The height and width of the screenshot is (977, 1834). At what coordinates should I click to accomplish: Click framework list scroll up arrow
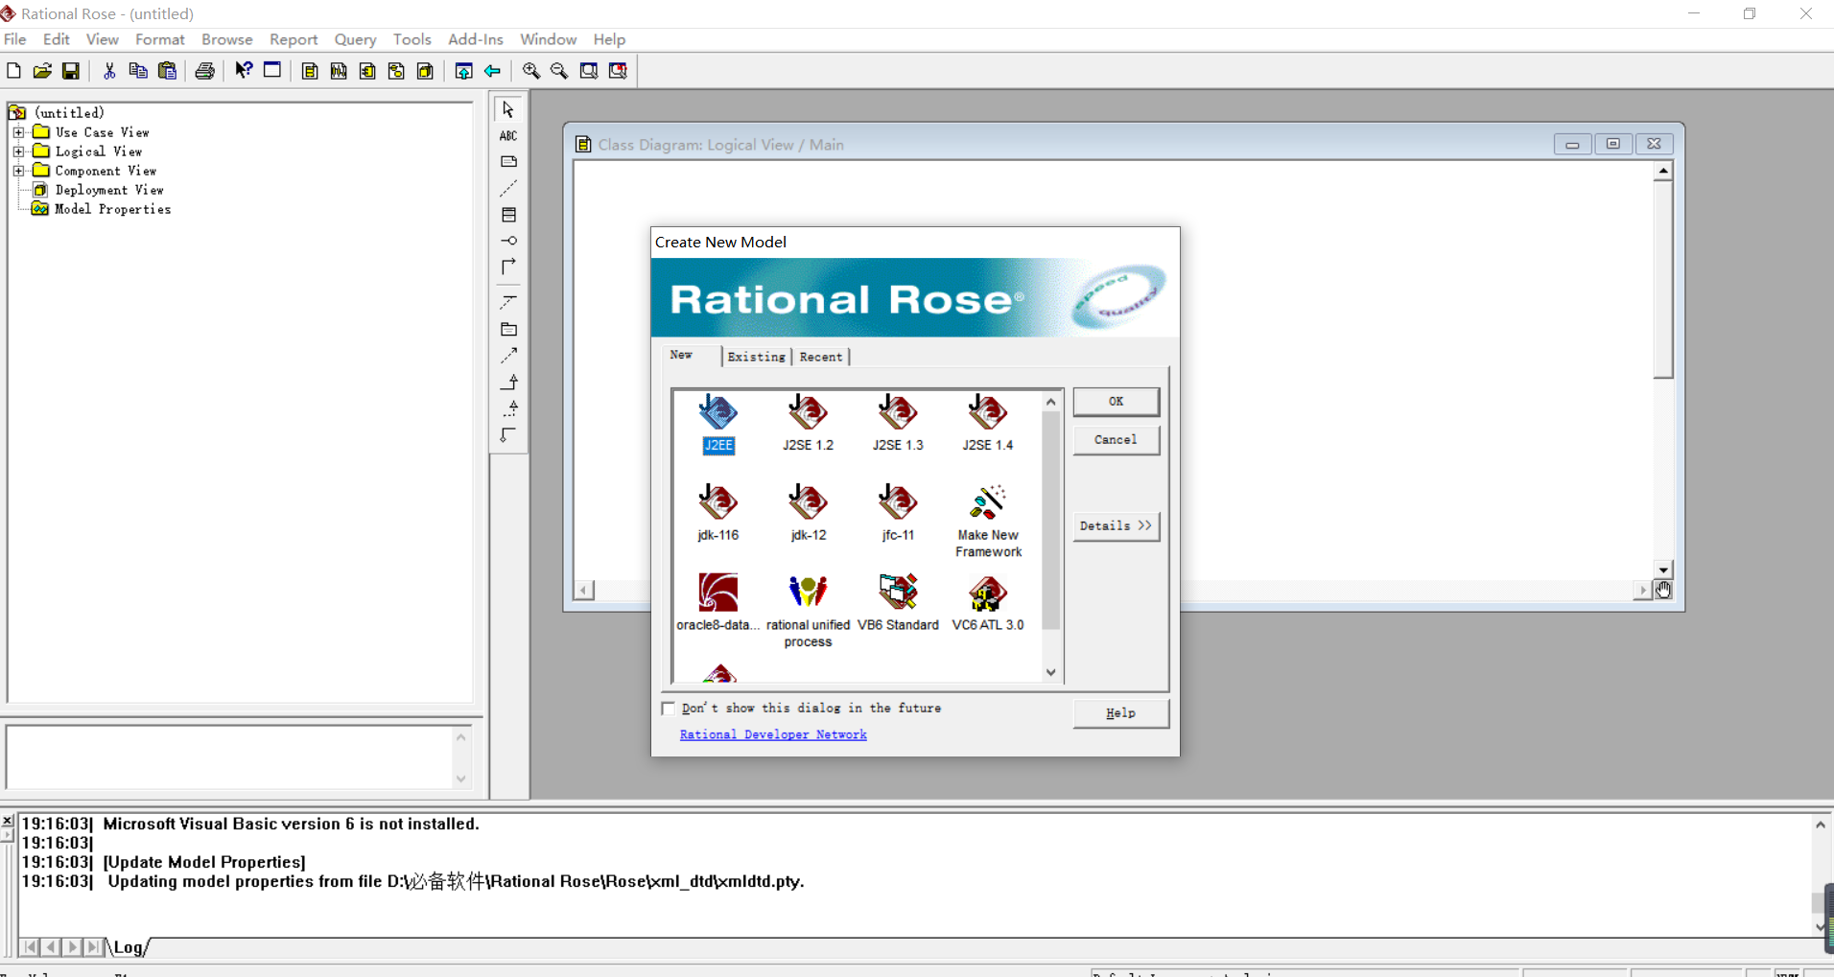[x=1051, y=402]
